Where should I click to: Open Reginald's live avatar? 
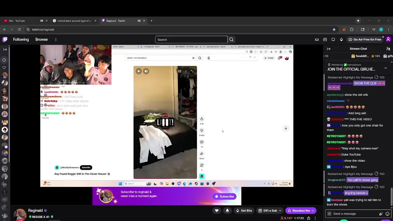(20, 215)
